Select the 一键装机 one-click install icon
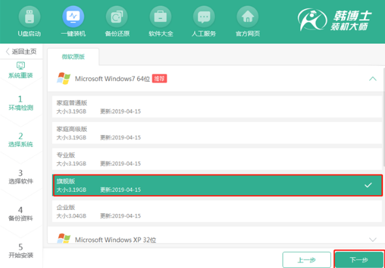This screenshot has width=385, height=268. 73,17
